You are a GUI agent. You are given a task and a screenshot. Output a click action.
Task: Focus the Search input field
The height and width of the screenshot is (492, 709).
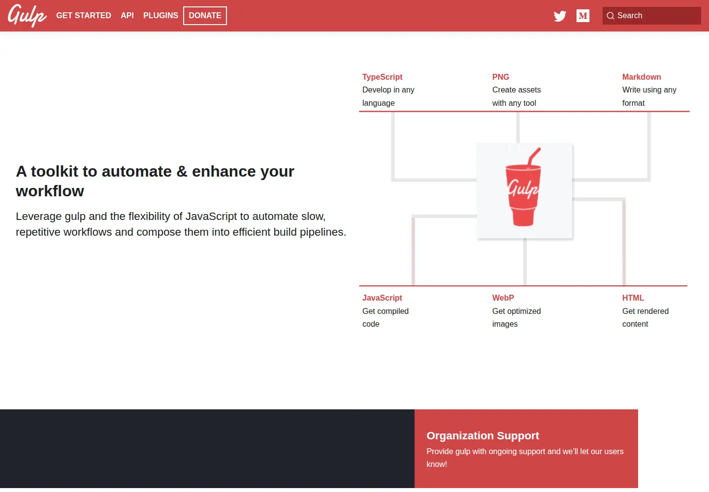point(652,16)
